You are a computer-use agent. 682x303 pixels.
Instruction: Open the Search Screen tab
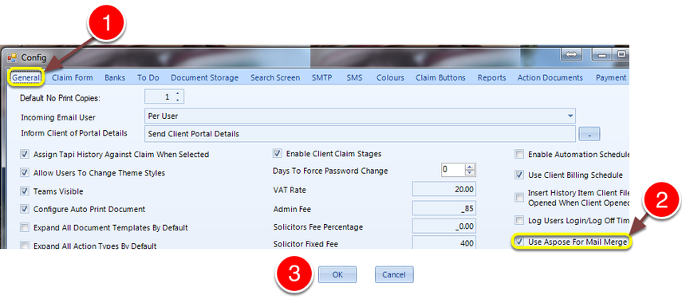(x=275, y=78)
